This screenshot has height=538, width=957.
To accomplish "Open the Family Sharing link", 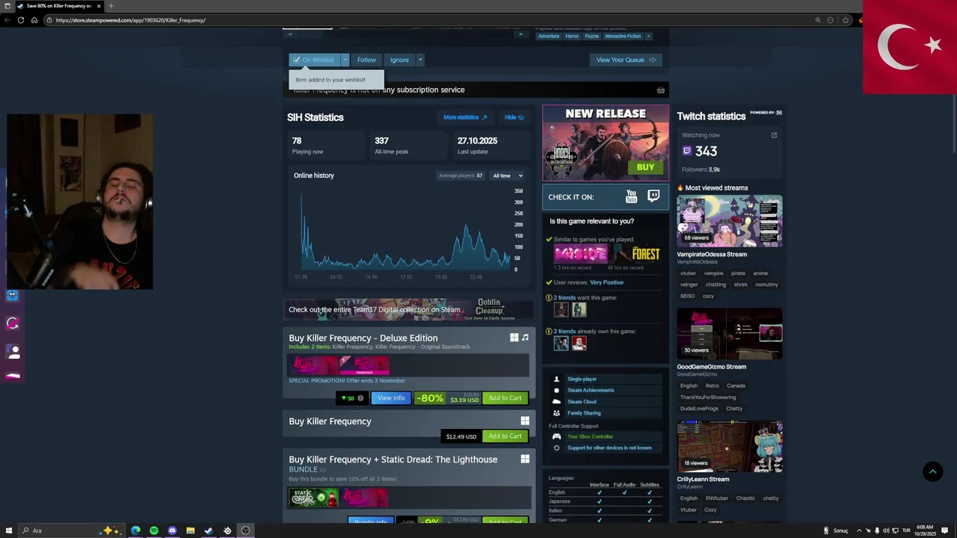I will click(584, 412).
